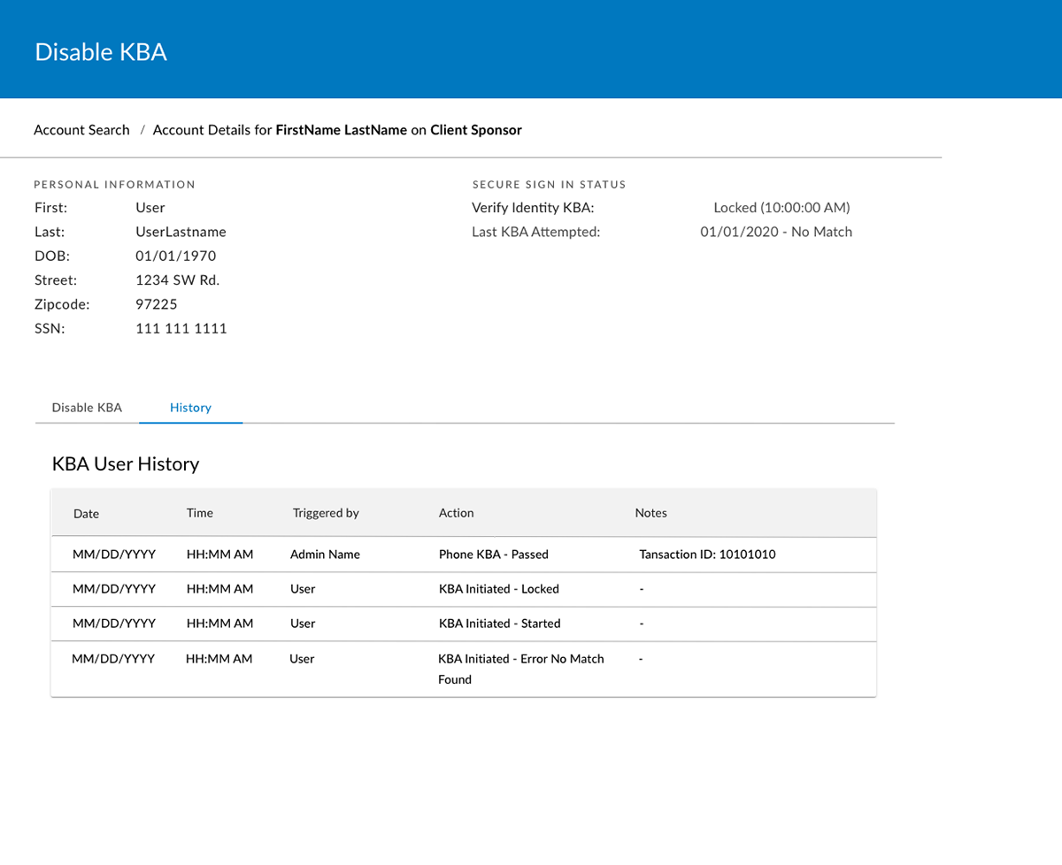Click the street value 1234 SW Rd.
This screenshot has width=1062, height=865.
[177, 280]
